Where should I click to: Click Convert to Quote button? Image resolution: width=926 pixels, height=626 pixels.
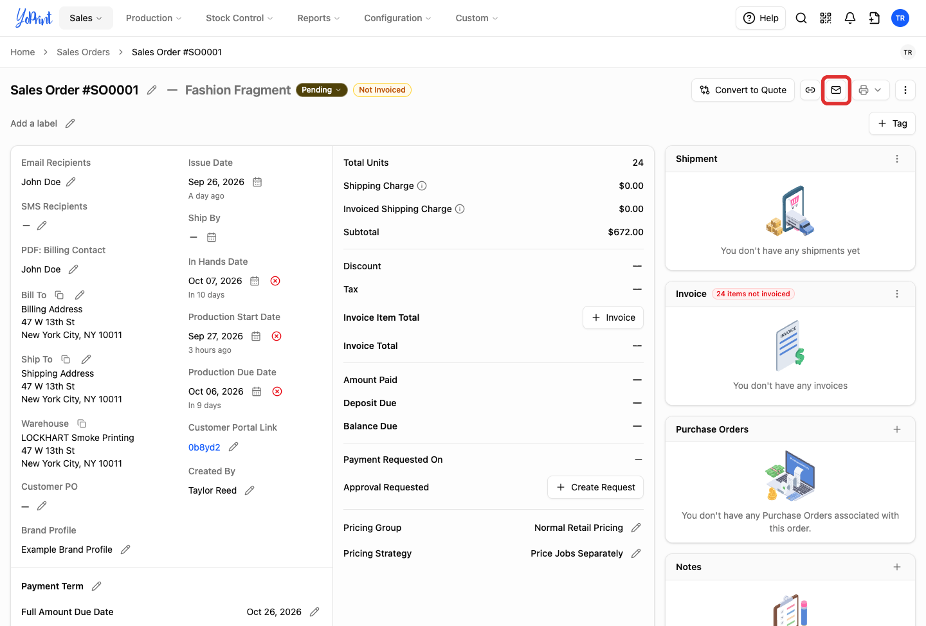point(743,90)
